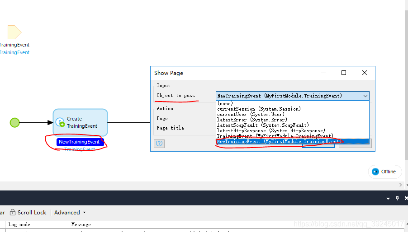The height and width of the screenshot is (232, 408).
Task: Open the console panel options arrow
Action: 388,198
